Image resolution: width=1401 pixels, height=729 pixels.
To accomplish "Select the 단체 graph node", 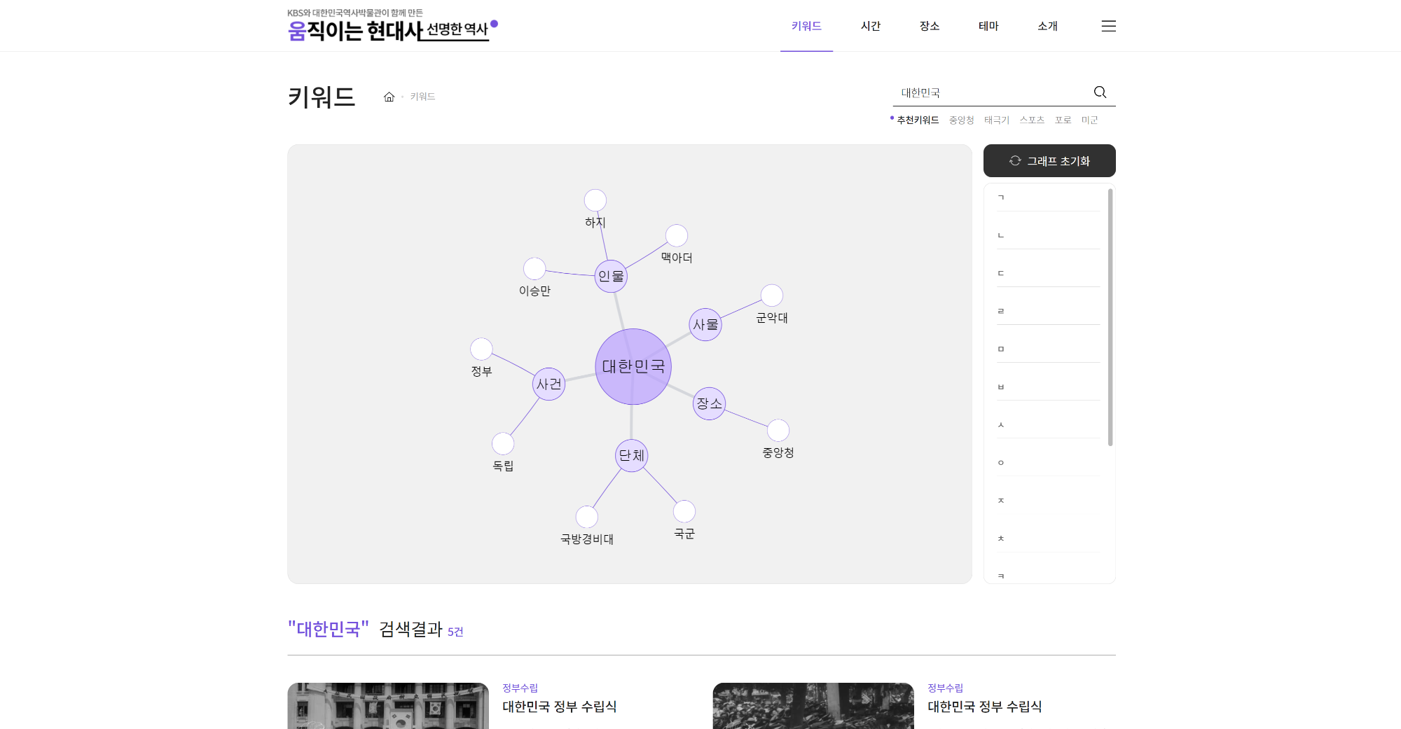I will tap(631, 455).
